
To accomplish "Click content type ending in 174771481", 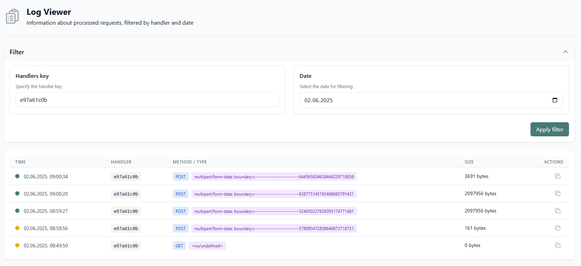I will pyautogui.click(x=274, y=211).
